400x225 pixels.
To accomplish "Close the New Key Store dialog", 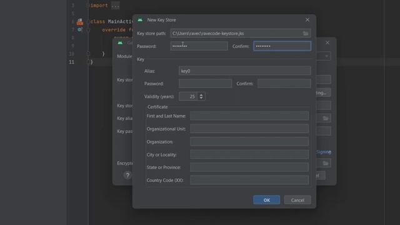I will pyautogui.click(x=307, y=20).
